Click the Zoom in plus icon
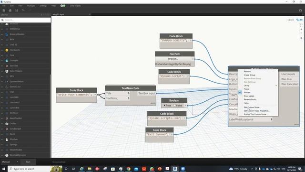The image size is (305, 172). pos(301,29)
